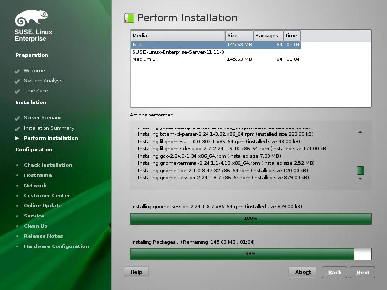Sort by the Time column header

292,36
